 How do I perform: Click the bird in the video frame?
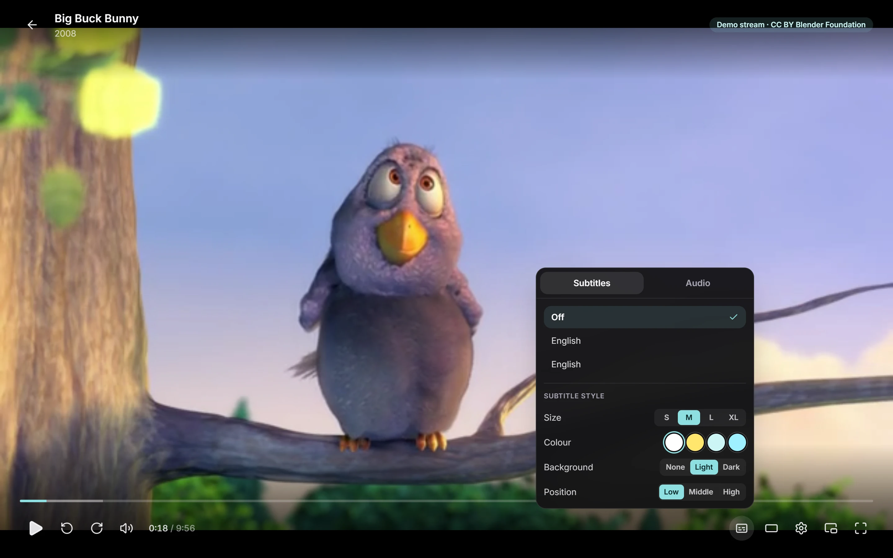click(x=391, y=295)
